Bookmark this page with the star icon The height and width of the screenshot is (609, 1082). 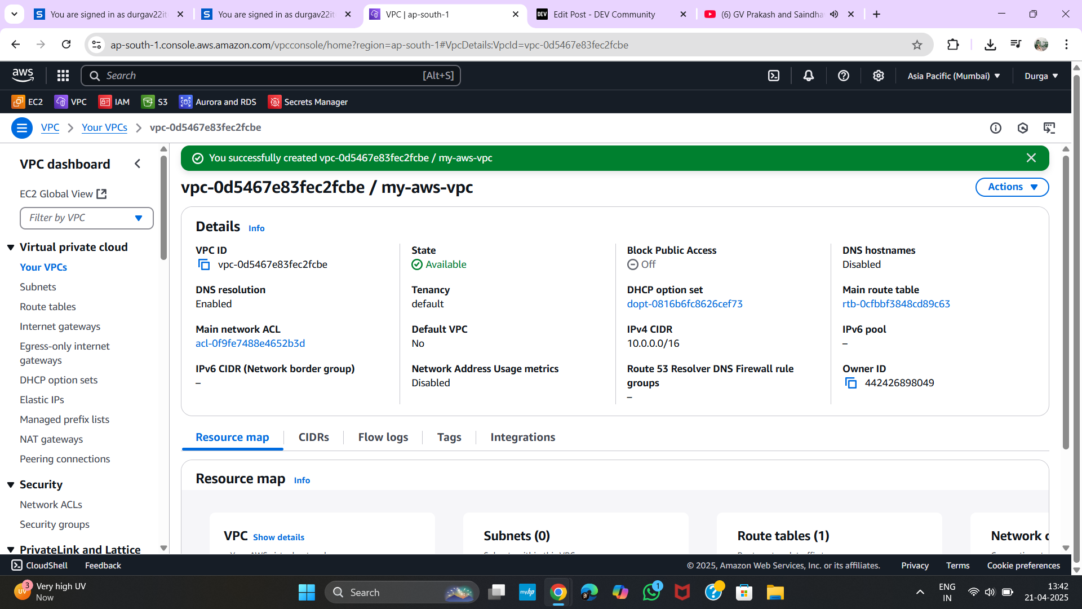coord(917,45)
